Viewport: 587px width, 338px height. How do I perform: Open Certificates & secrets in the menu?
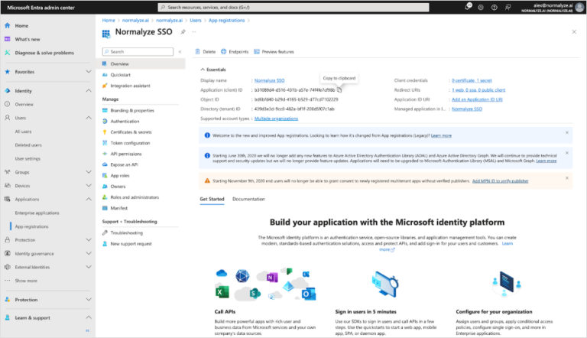pyautogui.click(x=131, y=132)
